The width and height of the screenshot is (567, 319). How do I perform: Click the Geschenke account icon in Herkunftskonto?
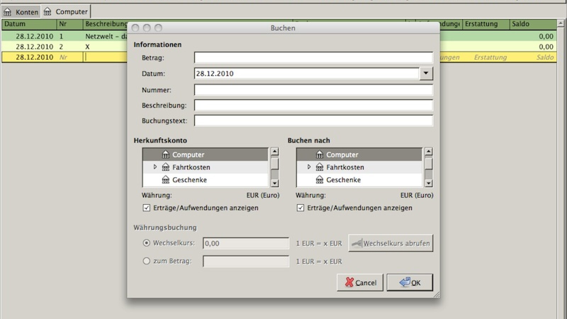tap(165, 180)
